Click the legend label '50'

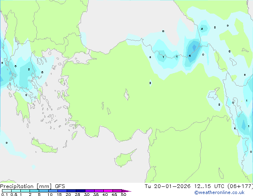pos(124,194)
